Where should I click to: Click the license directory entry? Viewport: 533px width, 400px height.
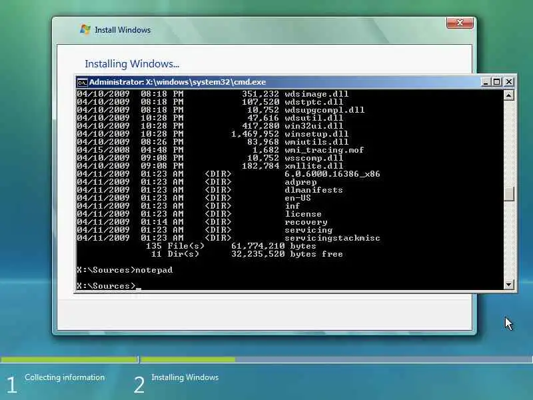pyautogui.click(x=303, y=214)
